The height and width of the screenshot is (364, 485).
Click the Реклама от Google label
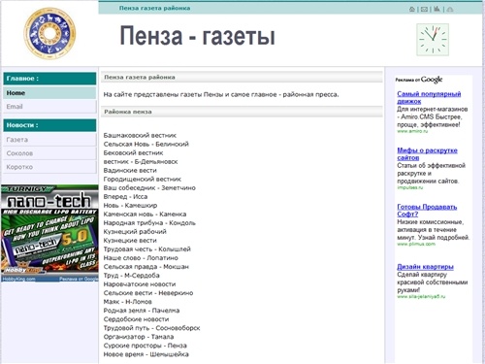(419, 80)
